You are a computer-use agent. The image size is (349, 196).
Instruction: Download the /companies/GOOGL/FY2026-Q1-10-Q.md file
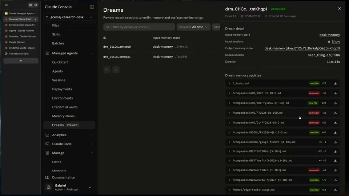[x=335, y=133]
